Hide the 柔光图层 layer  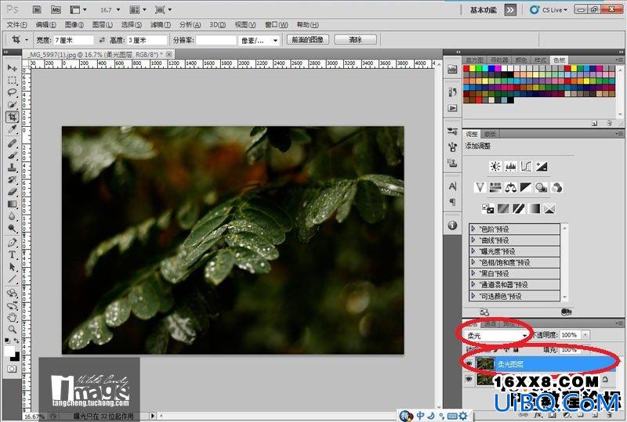pos(469,363)
